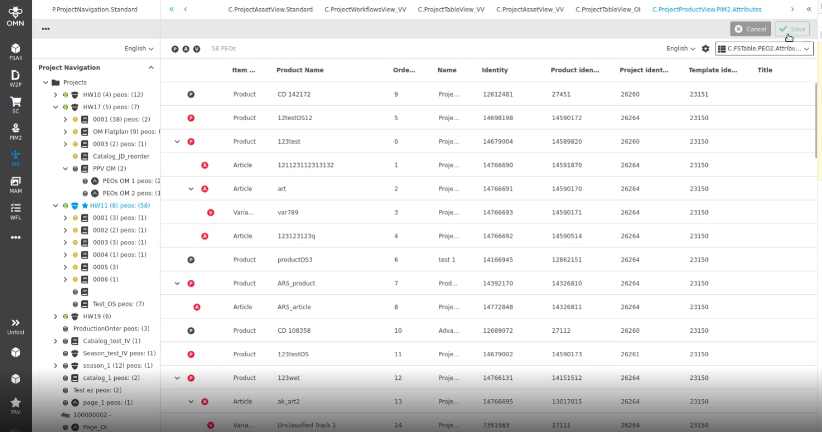Click the Cancel button
Screen dimensions: 822x432
tap(750, 29)
